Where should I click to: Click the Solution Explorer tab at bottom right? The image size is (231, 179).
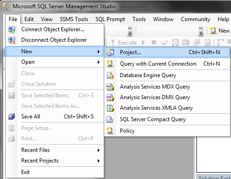coord(214,177)
